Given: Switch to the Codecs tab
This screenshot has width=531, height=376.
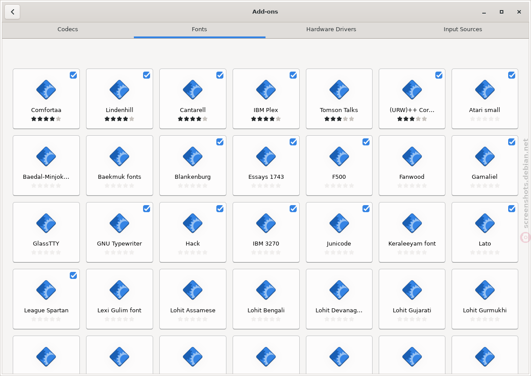Looking at the screenshot, I should 68,29.
